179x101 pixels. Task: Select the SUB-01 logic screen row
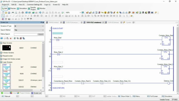(22, 80)
